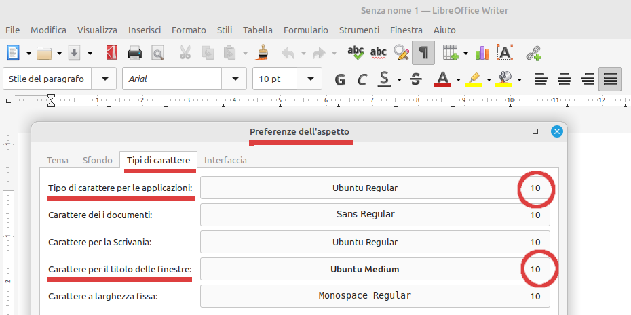Open the underline style dropdown arrow

[x=399, y=79]
